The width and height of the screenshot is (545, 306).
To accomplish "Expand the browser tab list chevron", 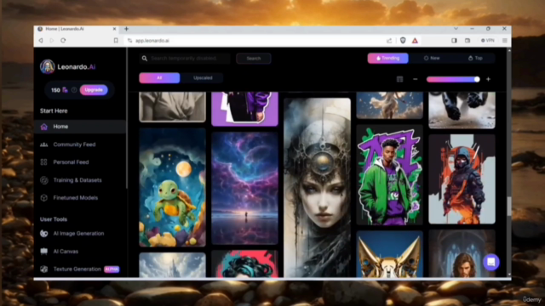I will tap(456, 29).
